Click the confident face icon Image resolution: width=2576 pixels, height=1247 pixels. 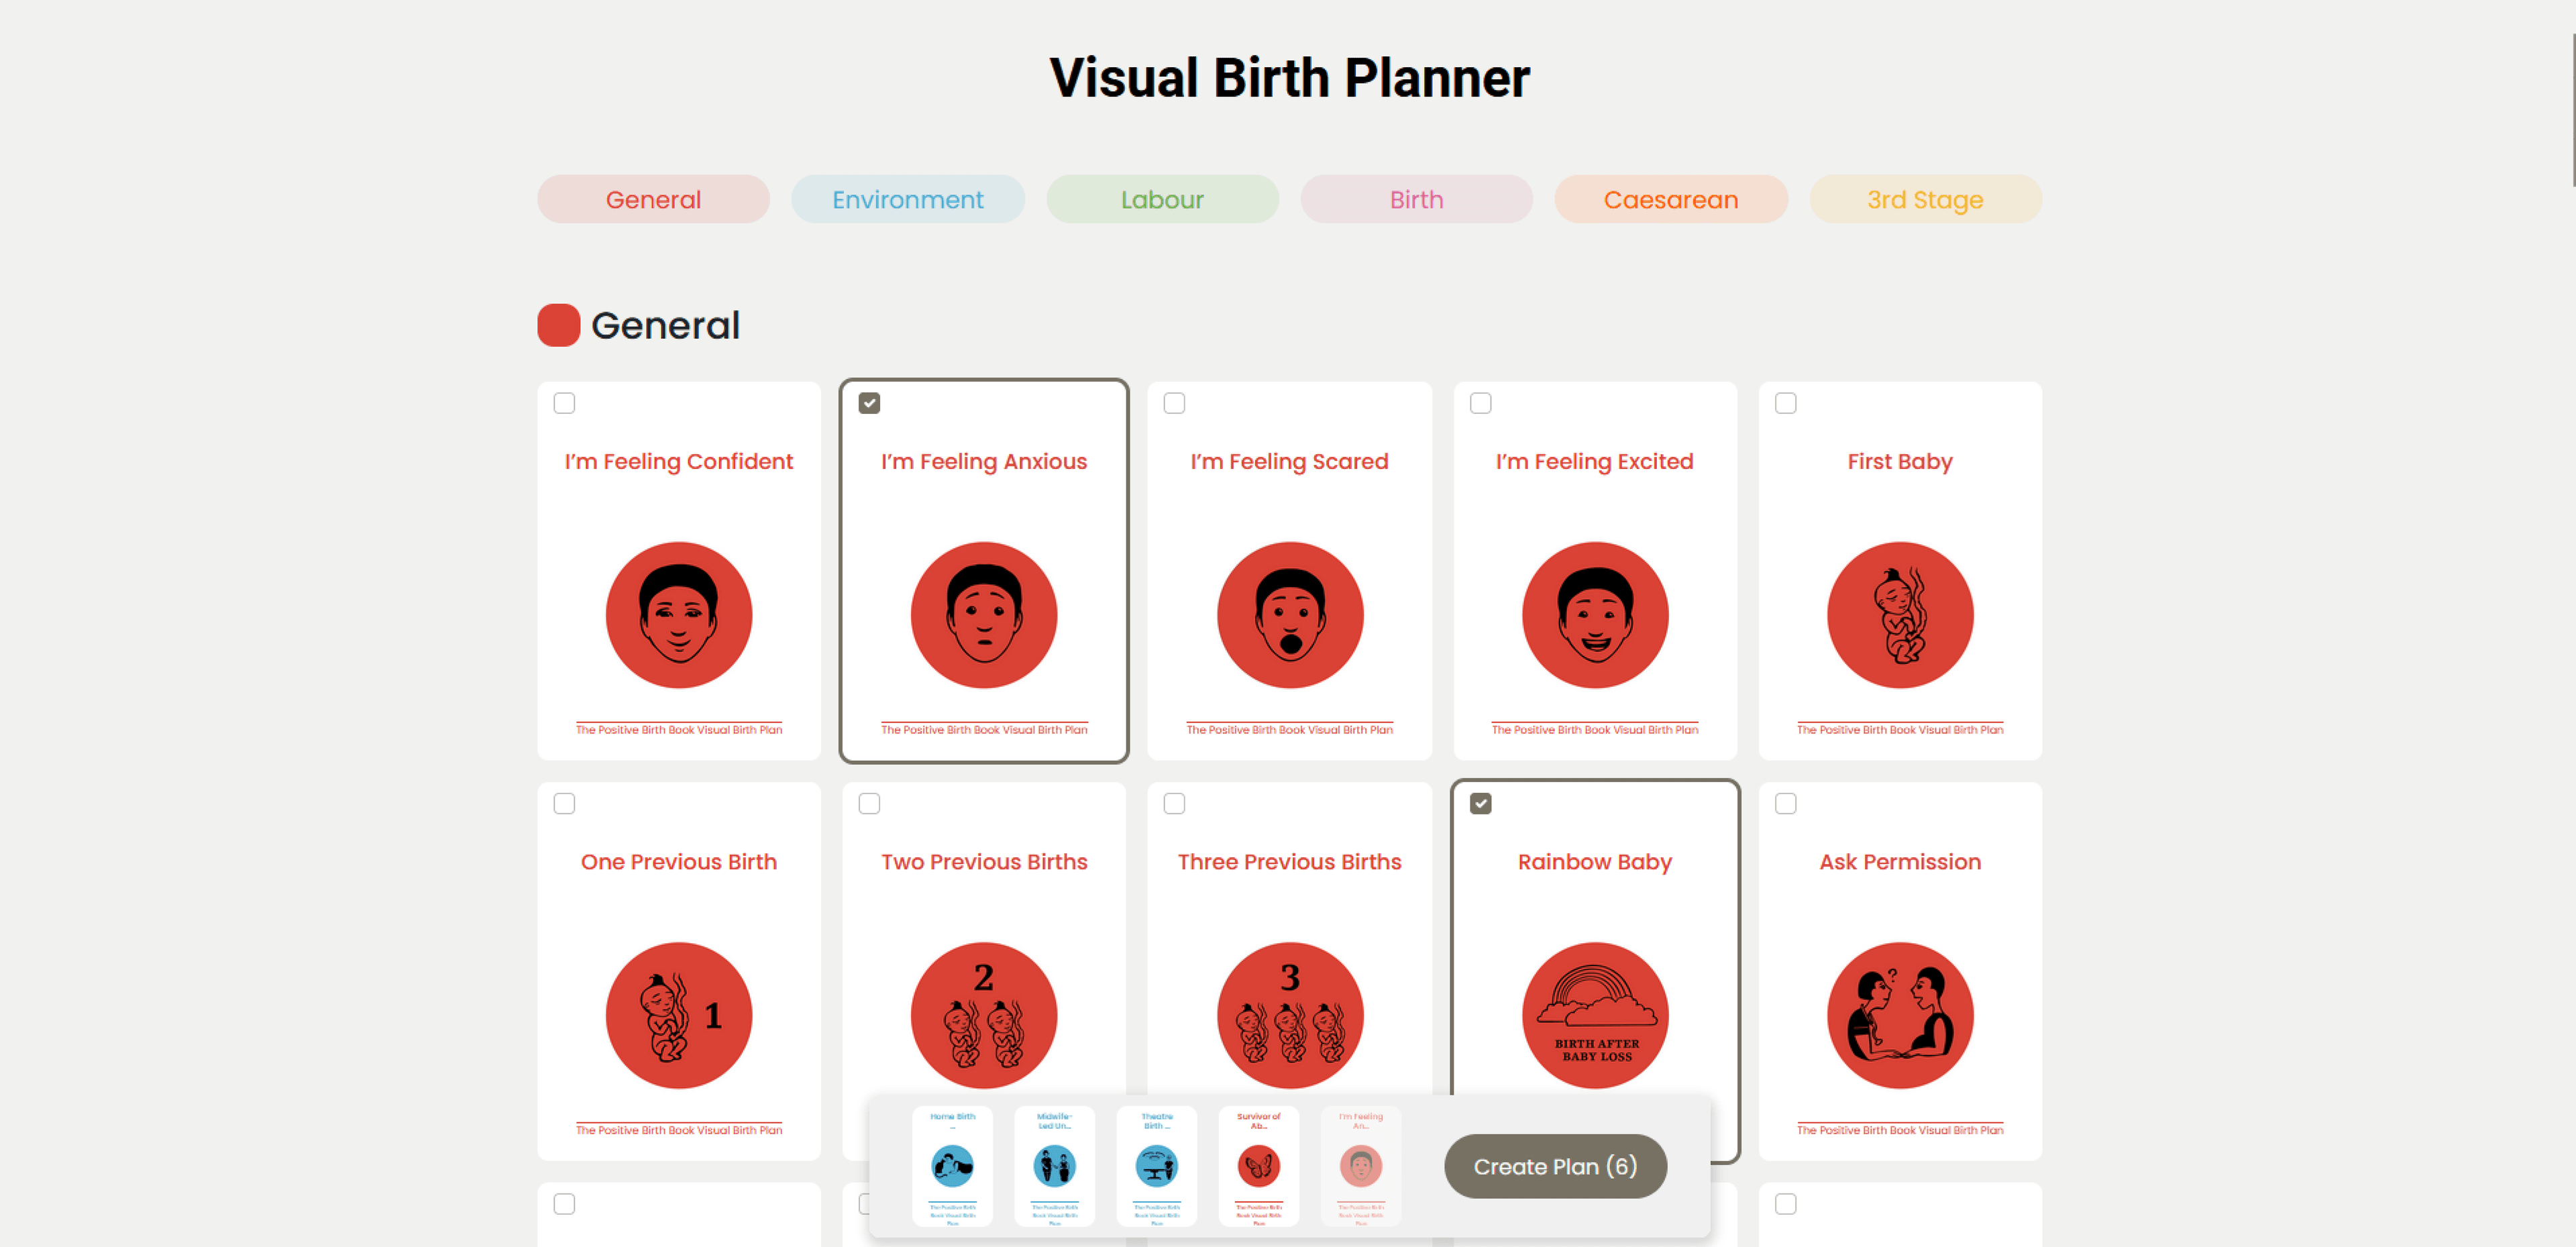[x=678, y=615]
